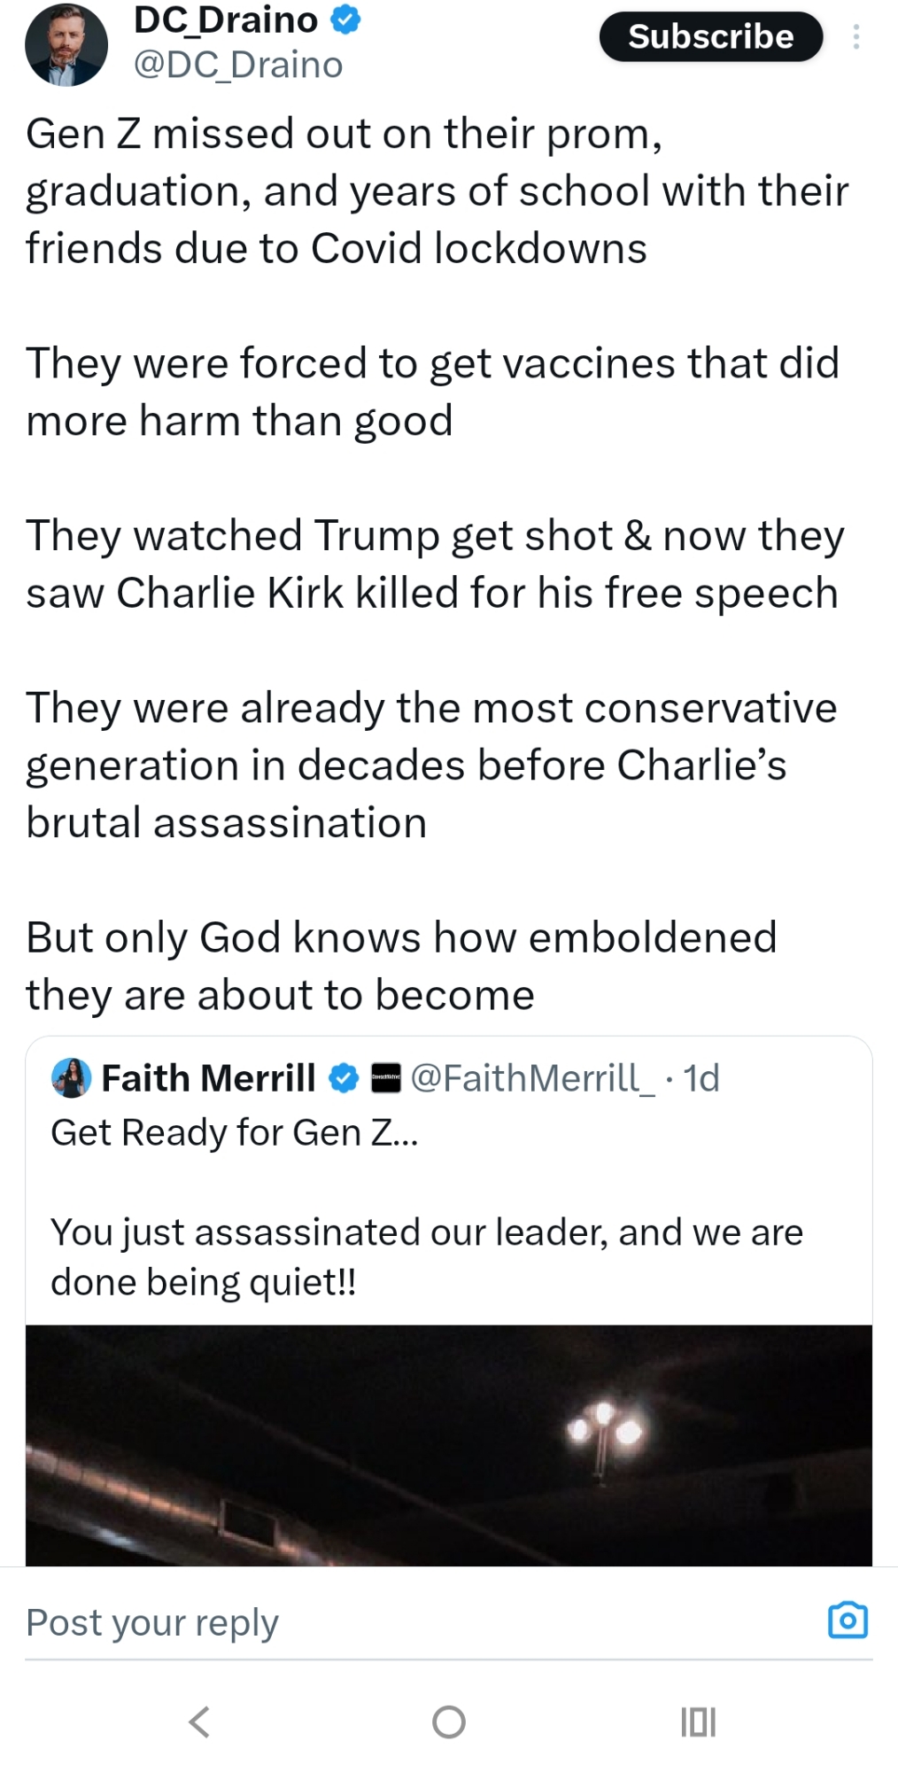Image resolution: width=898 pixels, height=1772 pixels.
Task: Tap the black affiliation badge by Faith Merrill
Action: point(385,1078)
